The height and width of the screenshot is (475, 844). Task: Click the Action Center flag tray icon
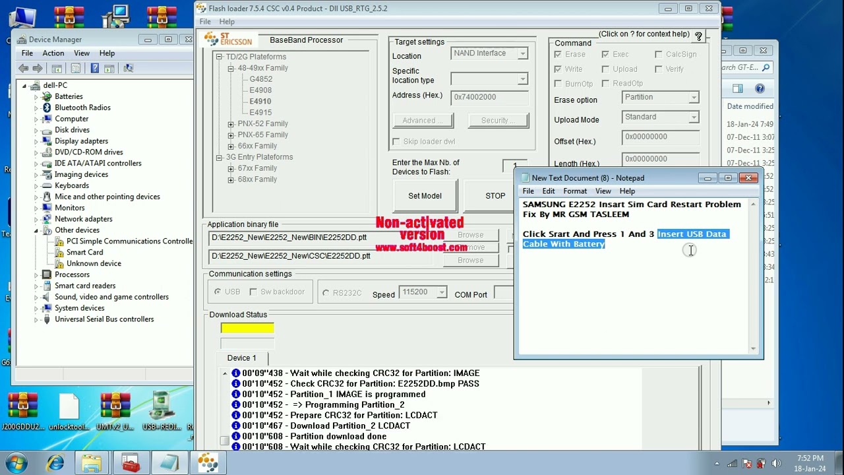pyautogui.click(x=747, y=464)
